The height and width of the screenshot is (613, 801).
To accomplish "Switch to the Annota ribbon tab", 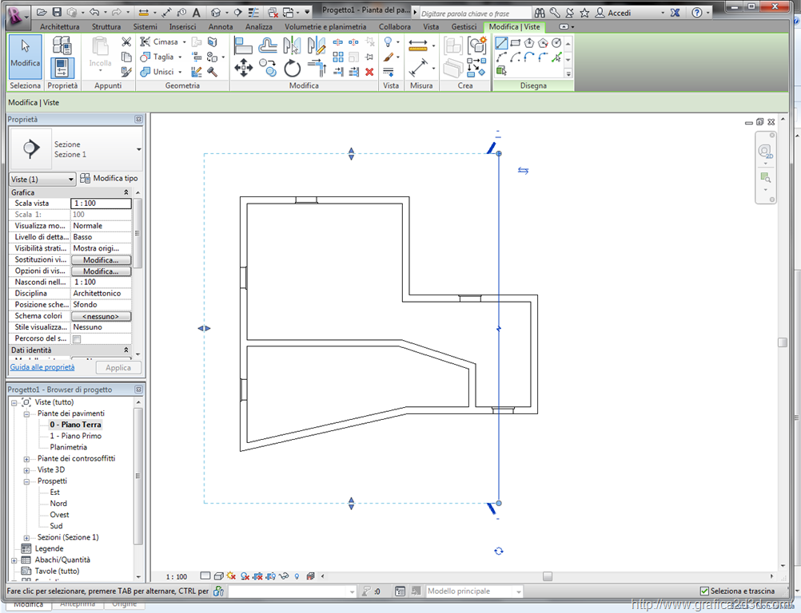I will [x=221, y=26].
